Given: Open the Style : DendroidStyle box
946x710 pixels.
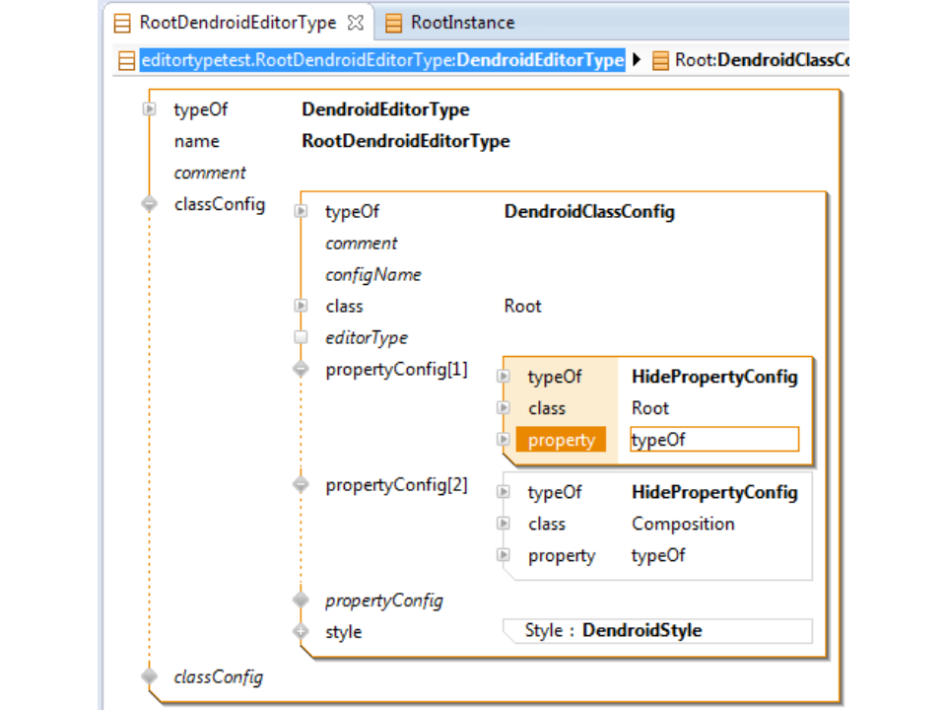Looking at the screenshot, I should pos(657,631).
